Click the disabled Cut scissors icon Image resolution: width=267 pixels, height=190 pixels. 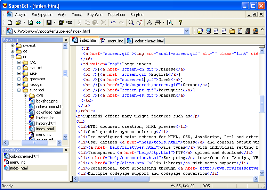coord(79,23)
